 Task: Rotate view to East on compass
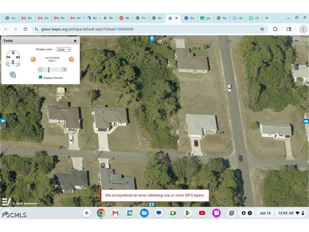18,57
